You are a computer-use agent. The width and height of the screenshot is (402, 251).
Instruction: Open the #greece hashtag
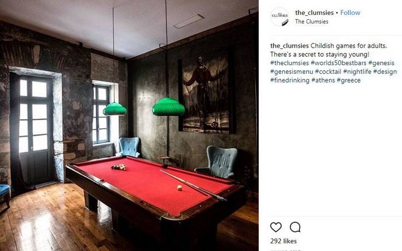point(349,80)
